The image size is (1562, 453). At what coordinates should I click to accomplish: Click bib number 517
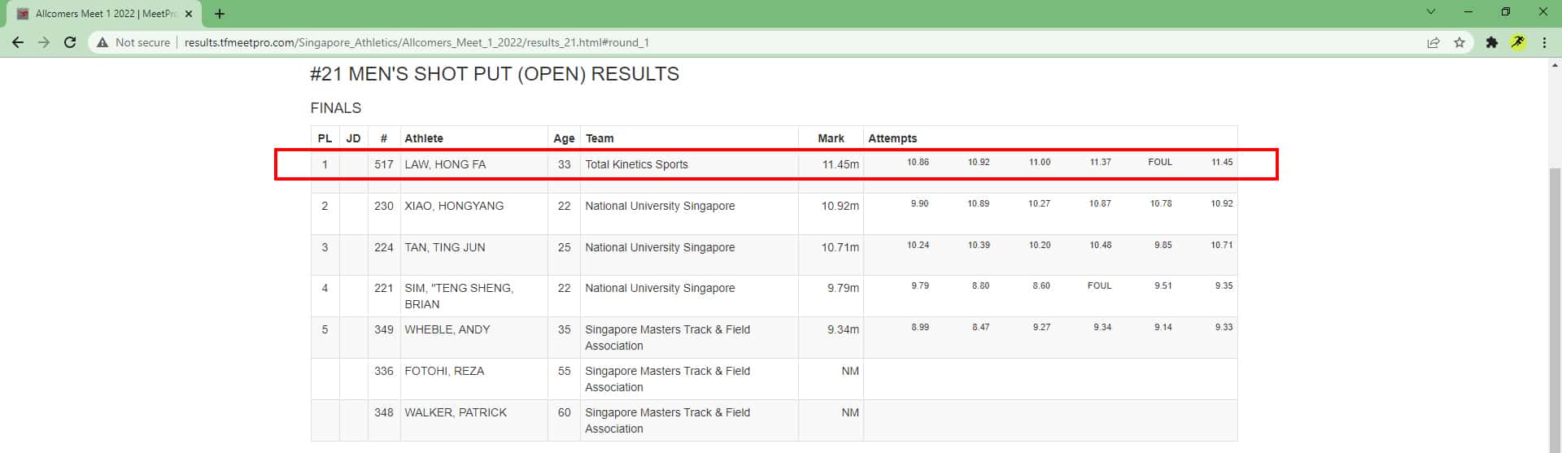384,164
